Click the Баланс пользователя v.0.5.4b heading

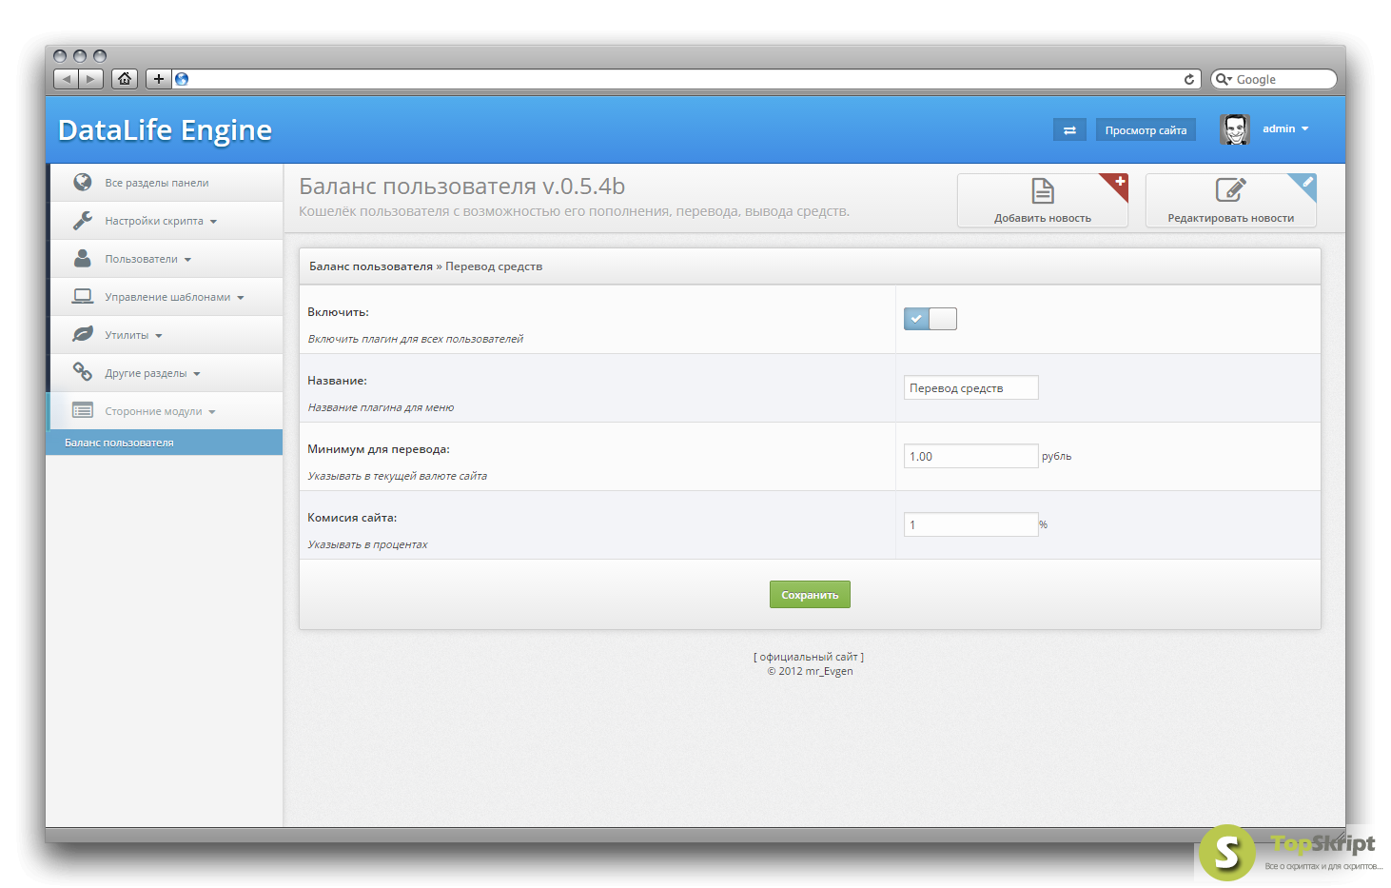(462, 187)
